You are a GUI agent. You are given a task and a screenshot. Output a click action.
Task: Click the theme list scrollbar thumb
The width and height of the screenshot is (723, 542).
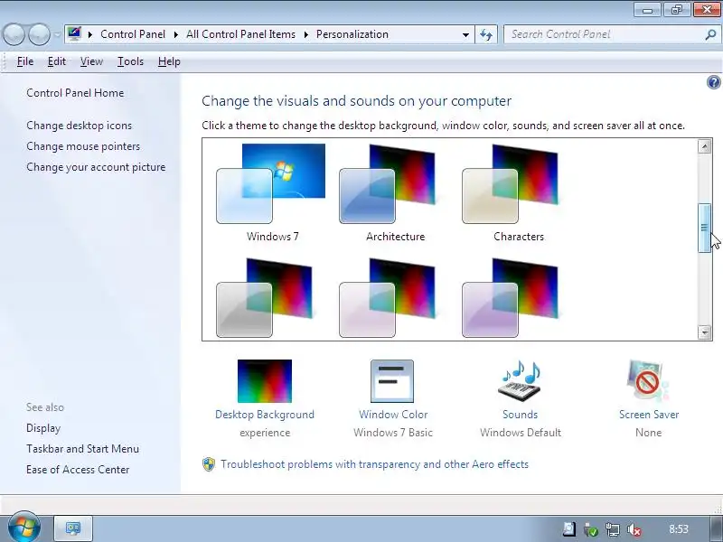pos(704,228)
